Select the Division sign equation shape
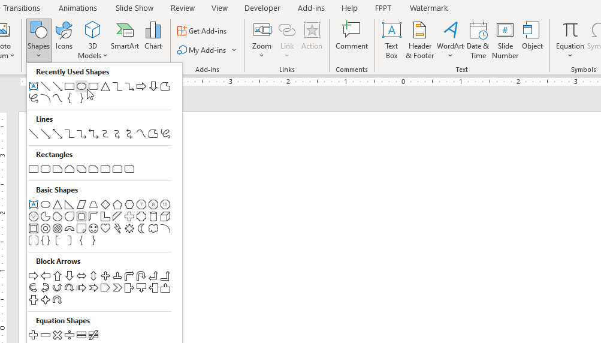The image size is (601, 343). (70, 335)
